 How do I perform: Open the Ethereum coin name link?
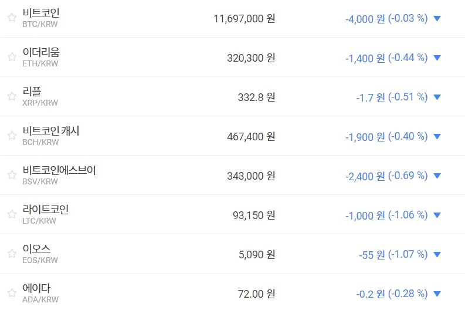point(41,52)
